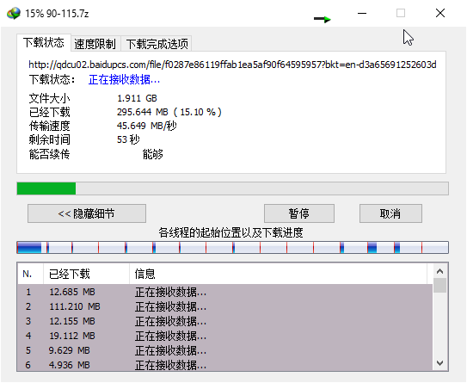This screenshot has width=467, height=383.
Task: Click the thread list scroll up arrow
Action: (x=439, y=271)
